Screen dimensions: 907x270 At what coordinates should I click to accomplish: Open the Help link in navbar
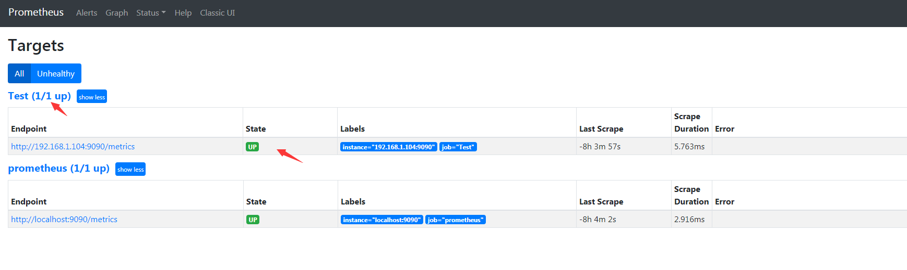[x=183, y=13]
